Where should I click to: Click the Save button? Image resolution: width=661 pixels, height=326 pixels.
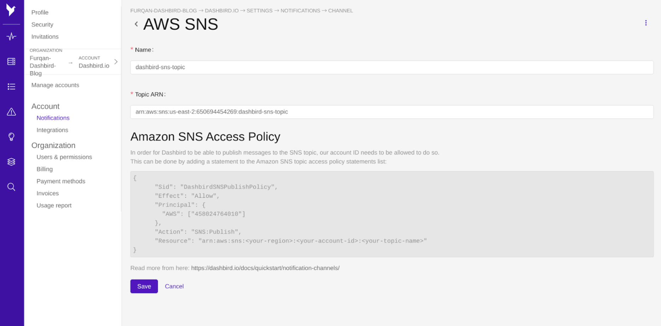[x=144, y=286]
